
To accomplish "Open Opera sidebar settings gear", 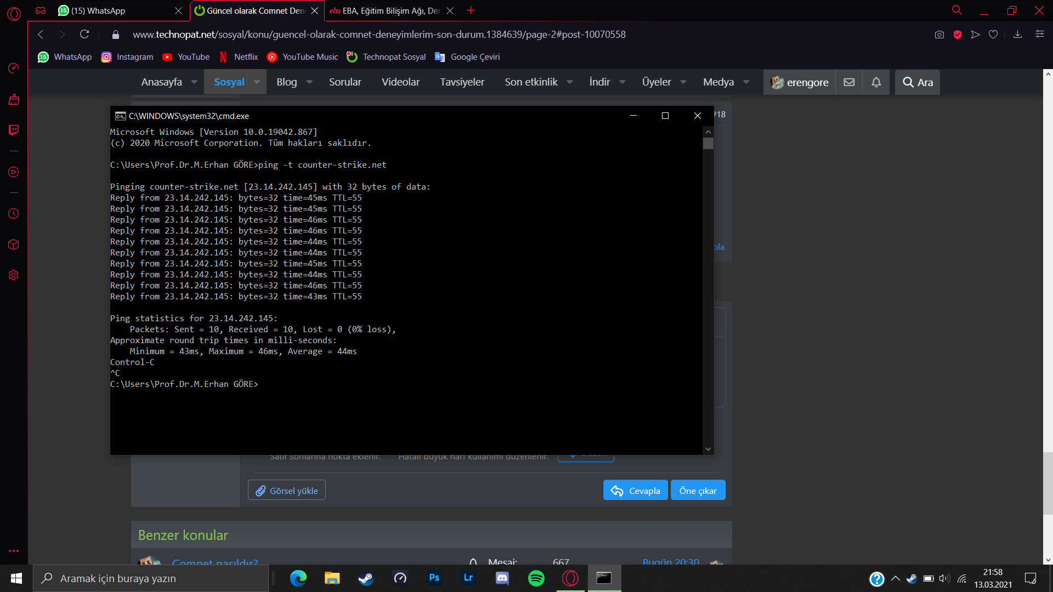I will [x=14, y=275].
